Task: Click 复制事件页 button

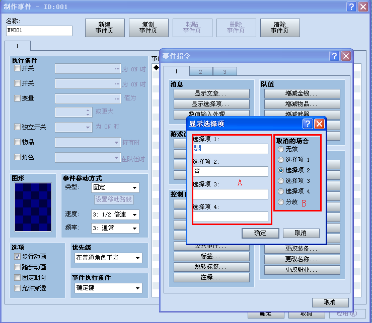Action: (148, 28)
